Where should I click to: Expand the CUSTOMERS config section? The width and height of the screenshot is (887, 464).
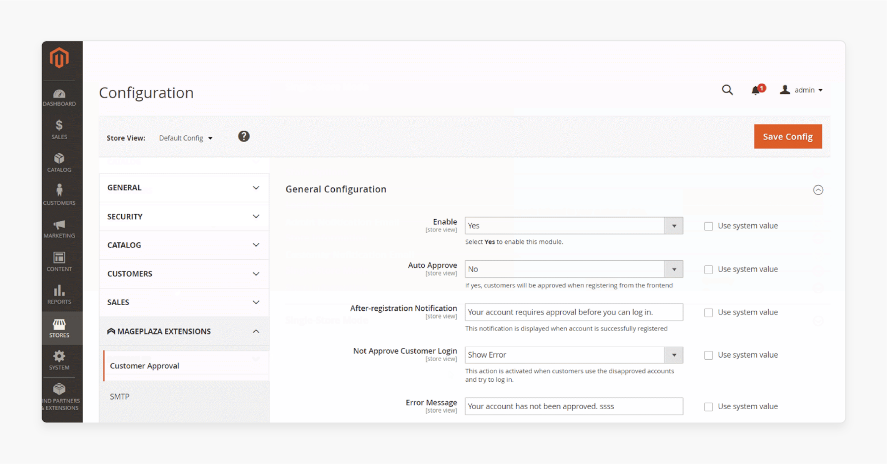(x=184, y=274)
